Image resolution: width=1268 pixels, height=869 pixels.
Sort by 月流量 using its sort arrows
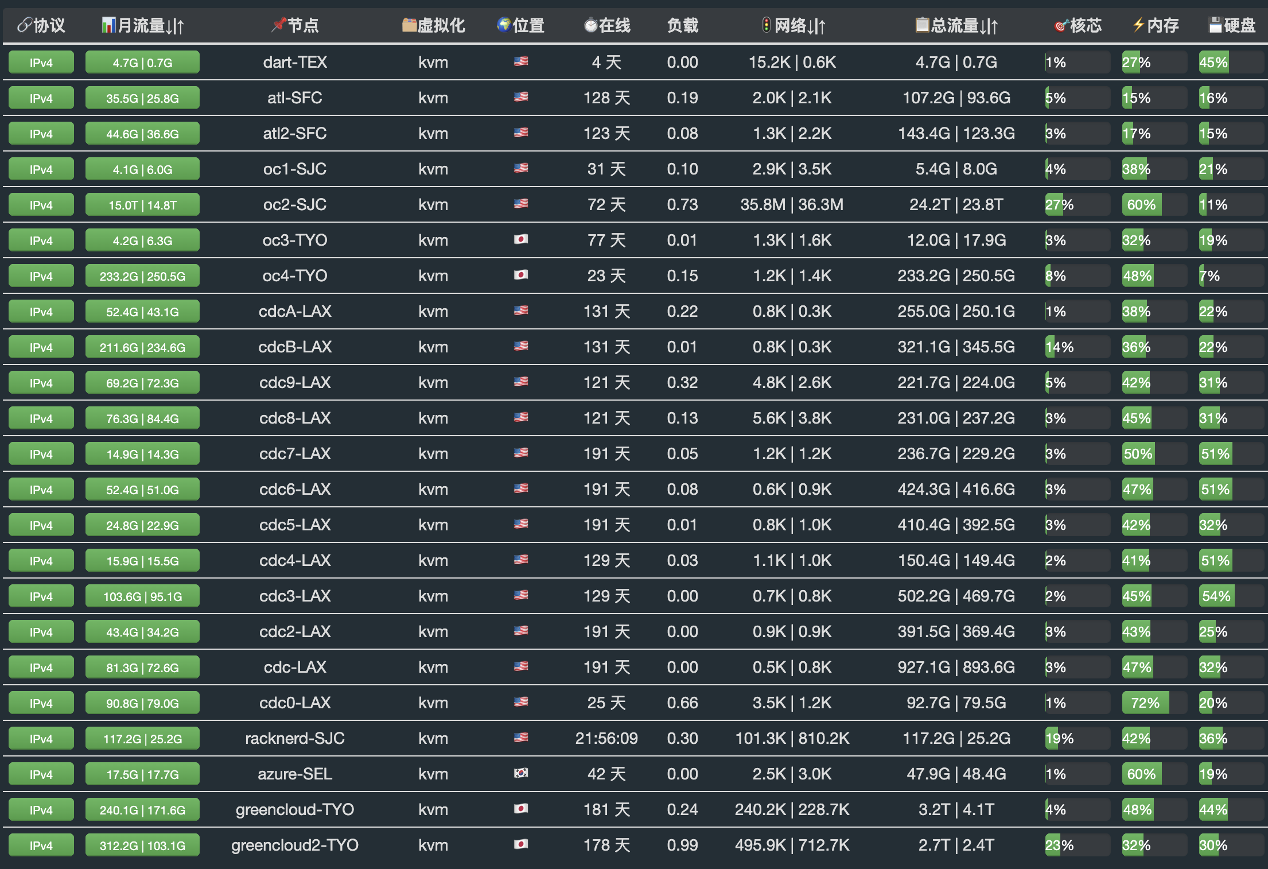tap(175, 26)
